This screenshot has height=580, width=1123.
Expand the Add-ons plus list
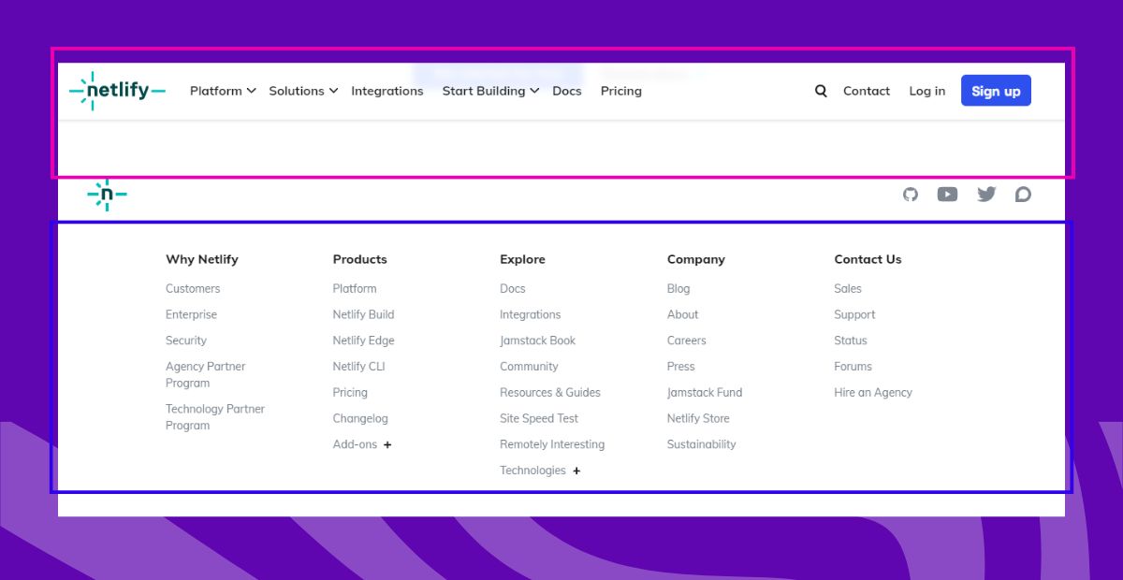pos(387,444)
